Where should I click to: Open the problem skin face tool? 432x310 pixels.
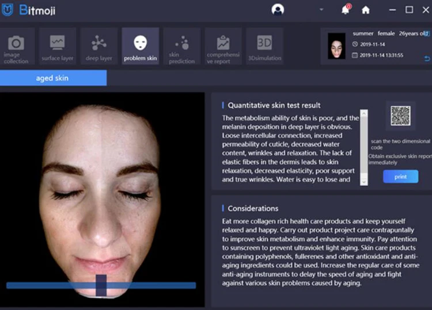pyautogui.click(x=140, y=46)
